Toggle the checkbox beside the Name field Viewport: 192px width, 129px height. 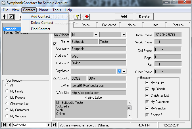[55, 44]
